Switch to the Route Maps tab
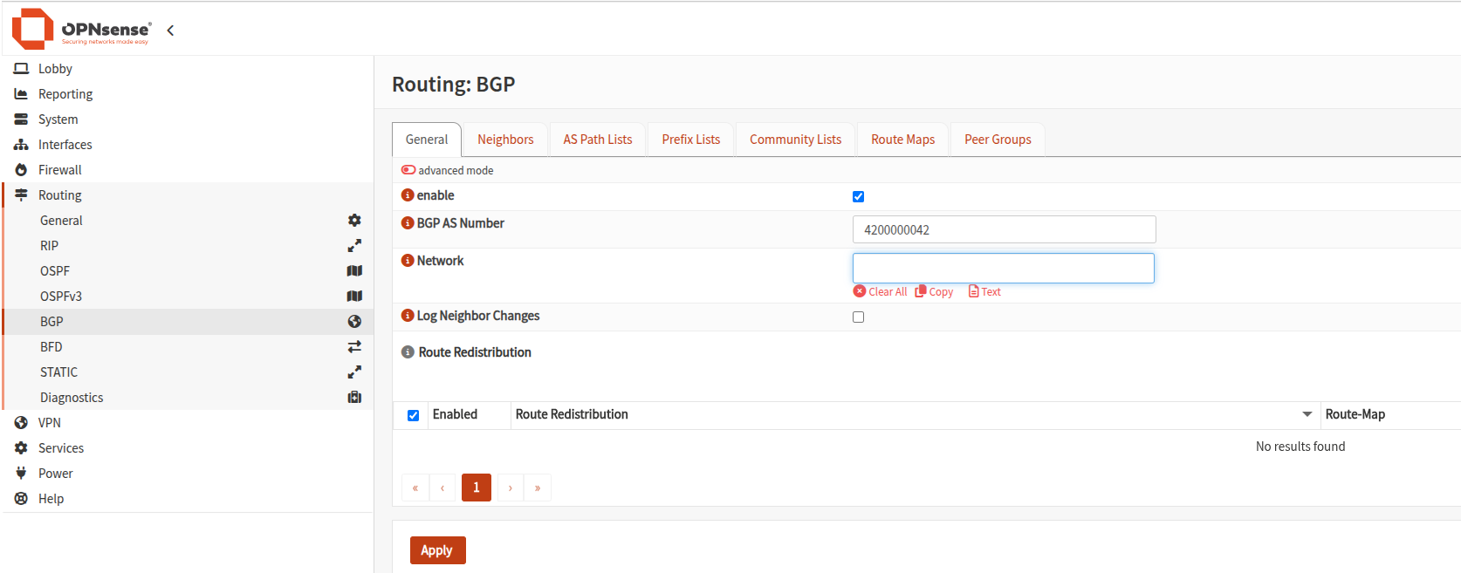1461x573 pixels. click(x=902, y=140)
